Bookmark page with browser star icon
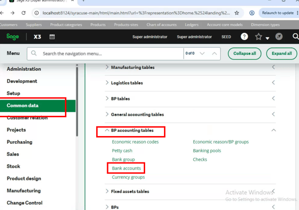 click(x=237, y=13)
